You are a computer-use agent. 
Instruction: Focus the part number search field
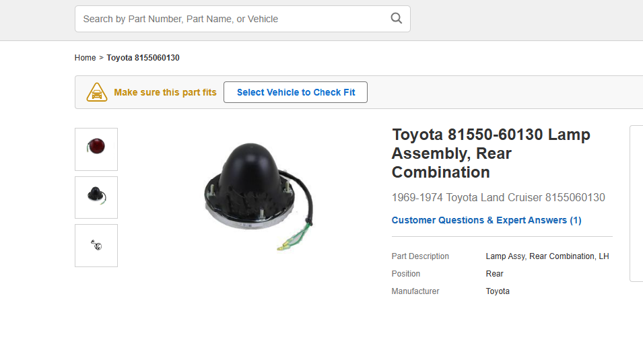point(229,19)
